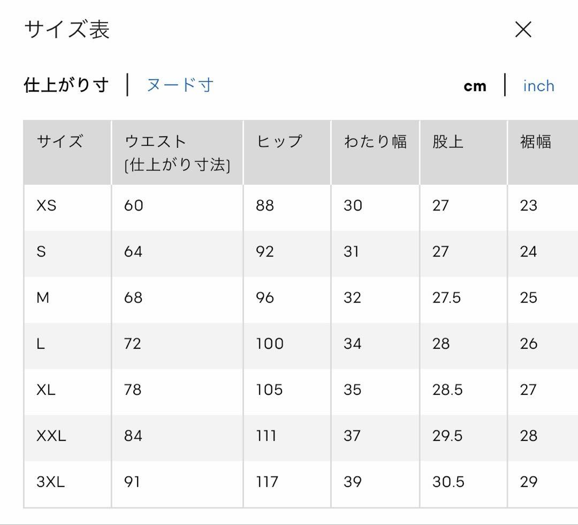Click the 裾幅 column header
The image size is (578, 525).
[x=536, y=141]
